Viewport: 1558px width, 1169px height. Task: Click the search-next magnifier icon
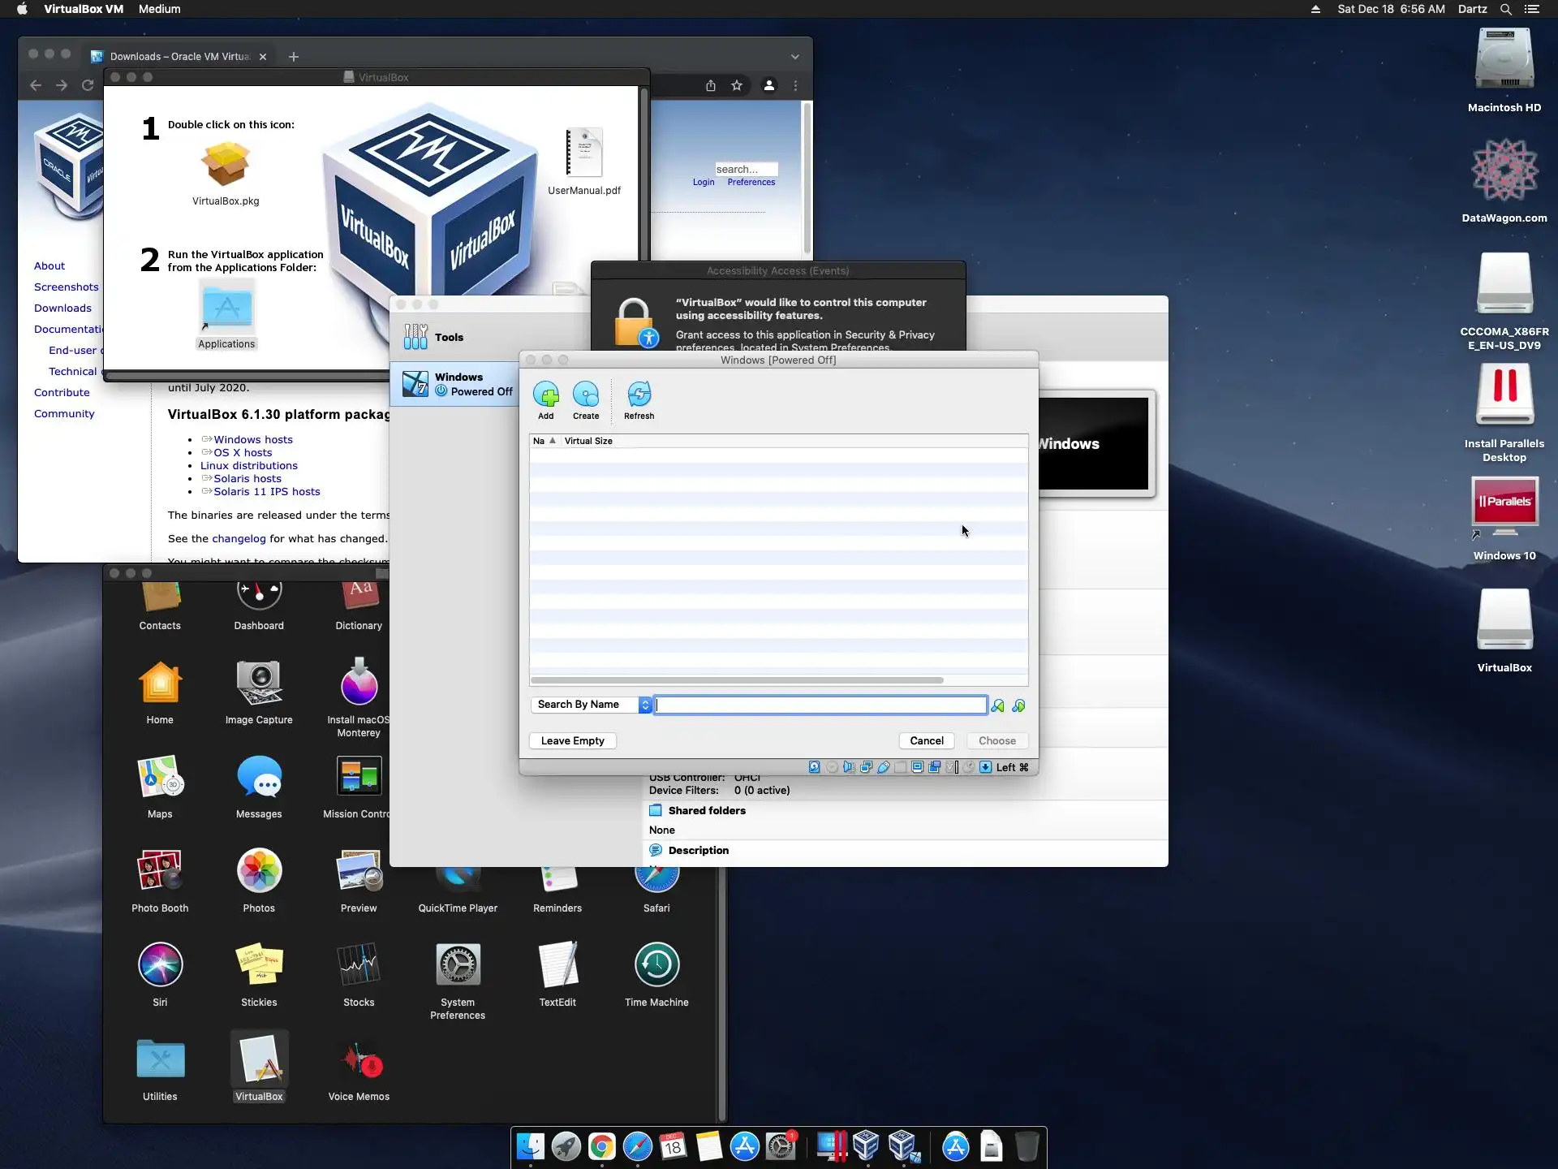pyautogui.click(x=1018, y=705)
